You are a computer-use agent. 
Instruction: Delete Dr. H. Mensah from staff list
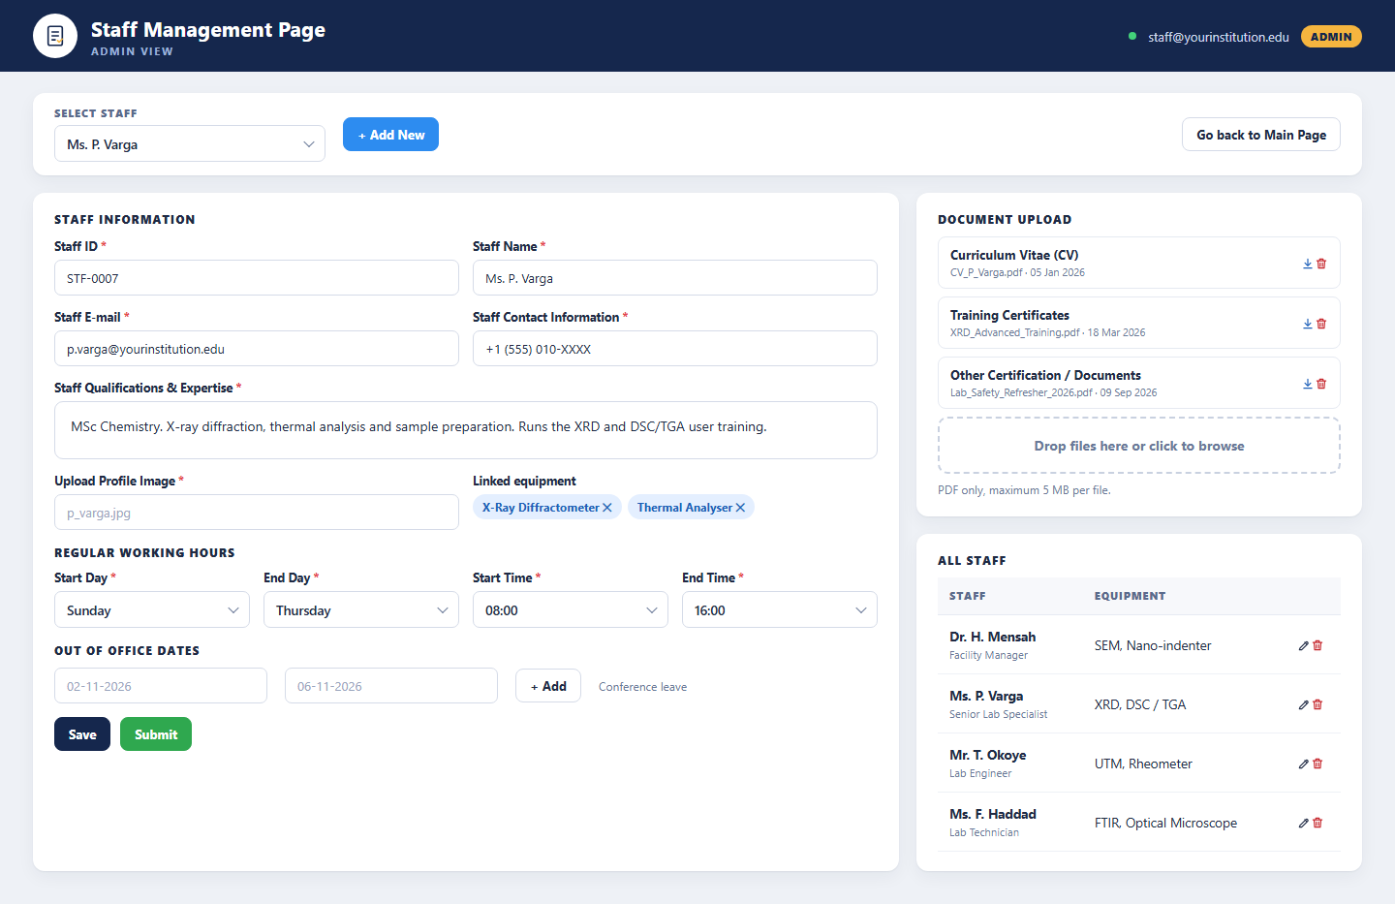coord(1317,645)
